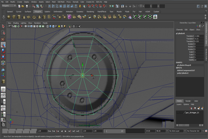This screenshot has width=208, height=139.
Task: Switch to the Animation shelf tab
Action: point(69,11)
